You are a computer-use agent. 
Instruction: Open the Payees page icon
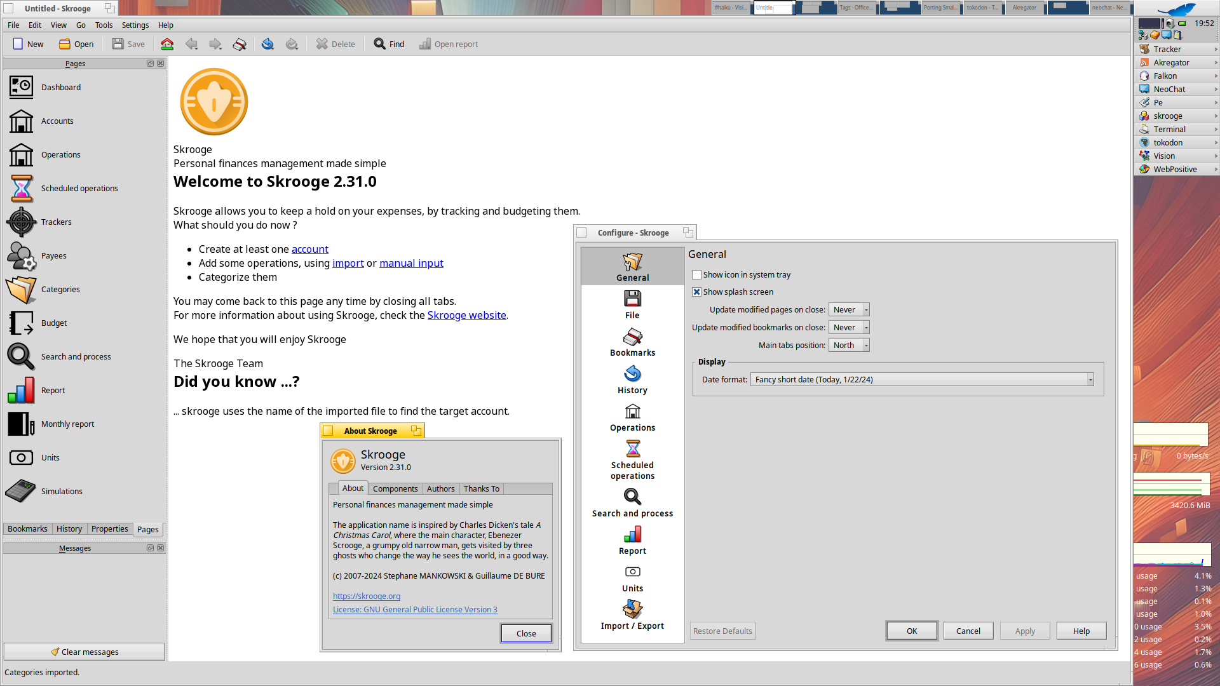(21, 255)
